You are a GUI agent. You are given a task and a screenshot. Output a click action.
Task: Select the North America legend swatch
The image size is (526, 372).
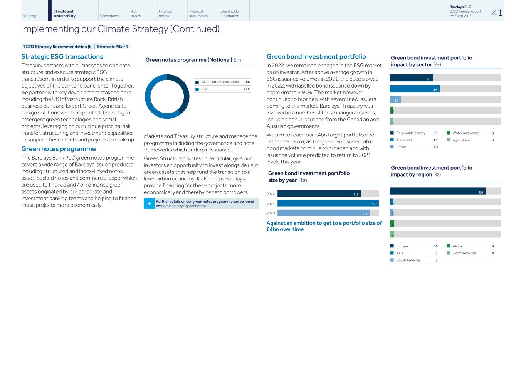tap(448, 253)
